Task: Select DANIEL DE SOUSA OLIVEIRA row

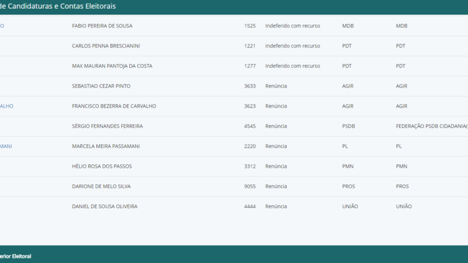Action: coord(104,206)
